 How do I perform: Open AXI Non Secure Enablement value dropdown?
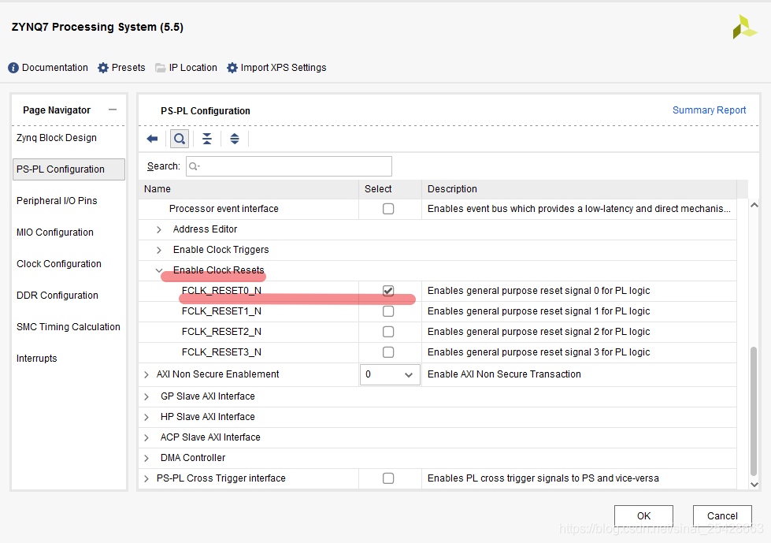click(390, 375)
